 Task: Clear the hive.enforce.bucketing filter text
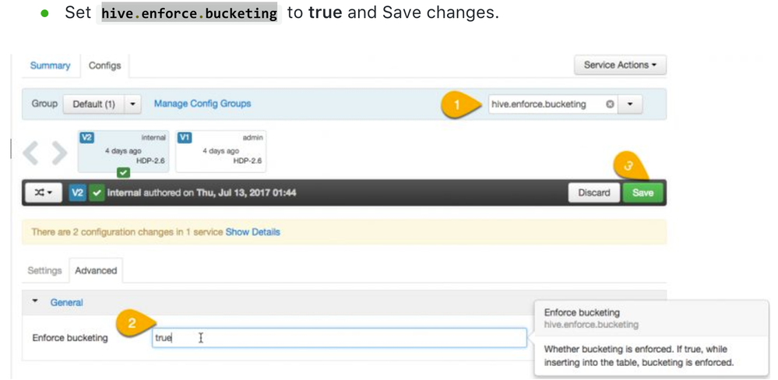610,104
